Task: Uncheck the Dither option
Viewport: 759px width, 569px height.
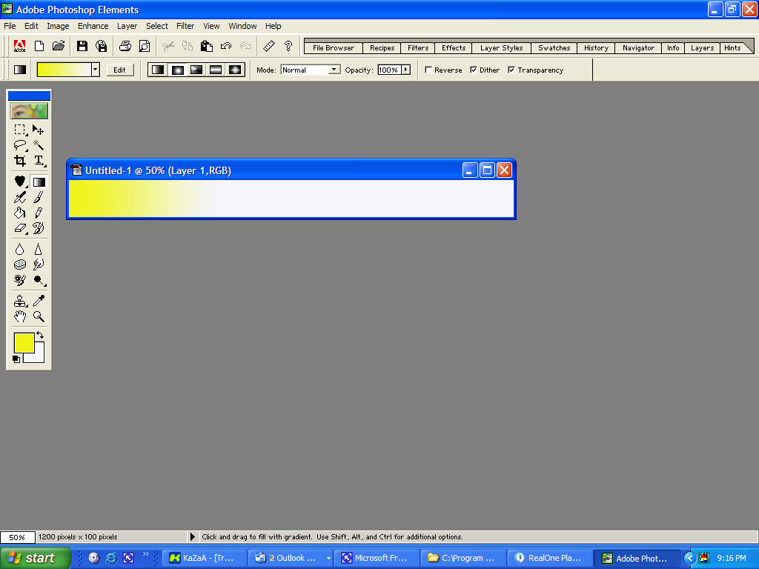Action: pos(474,70)
